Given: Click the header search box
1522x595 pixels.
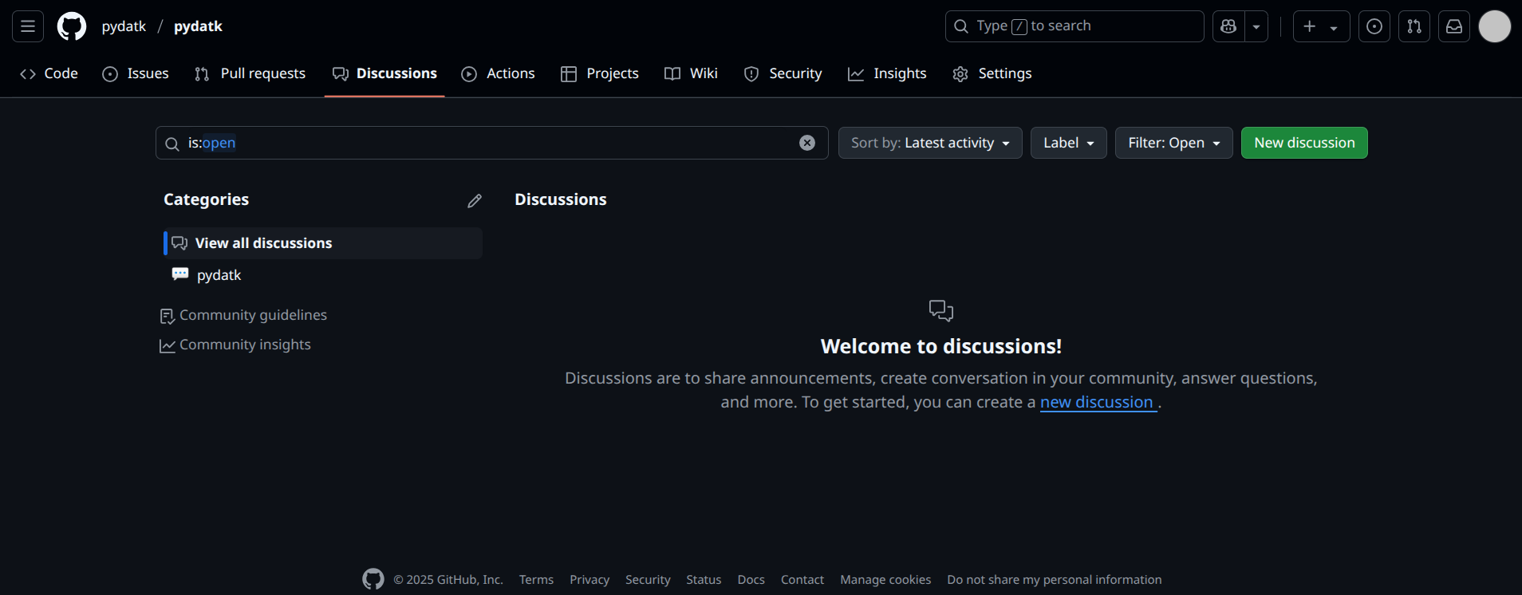Looking at the screenshot, I should 1074,26.
